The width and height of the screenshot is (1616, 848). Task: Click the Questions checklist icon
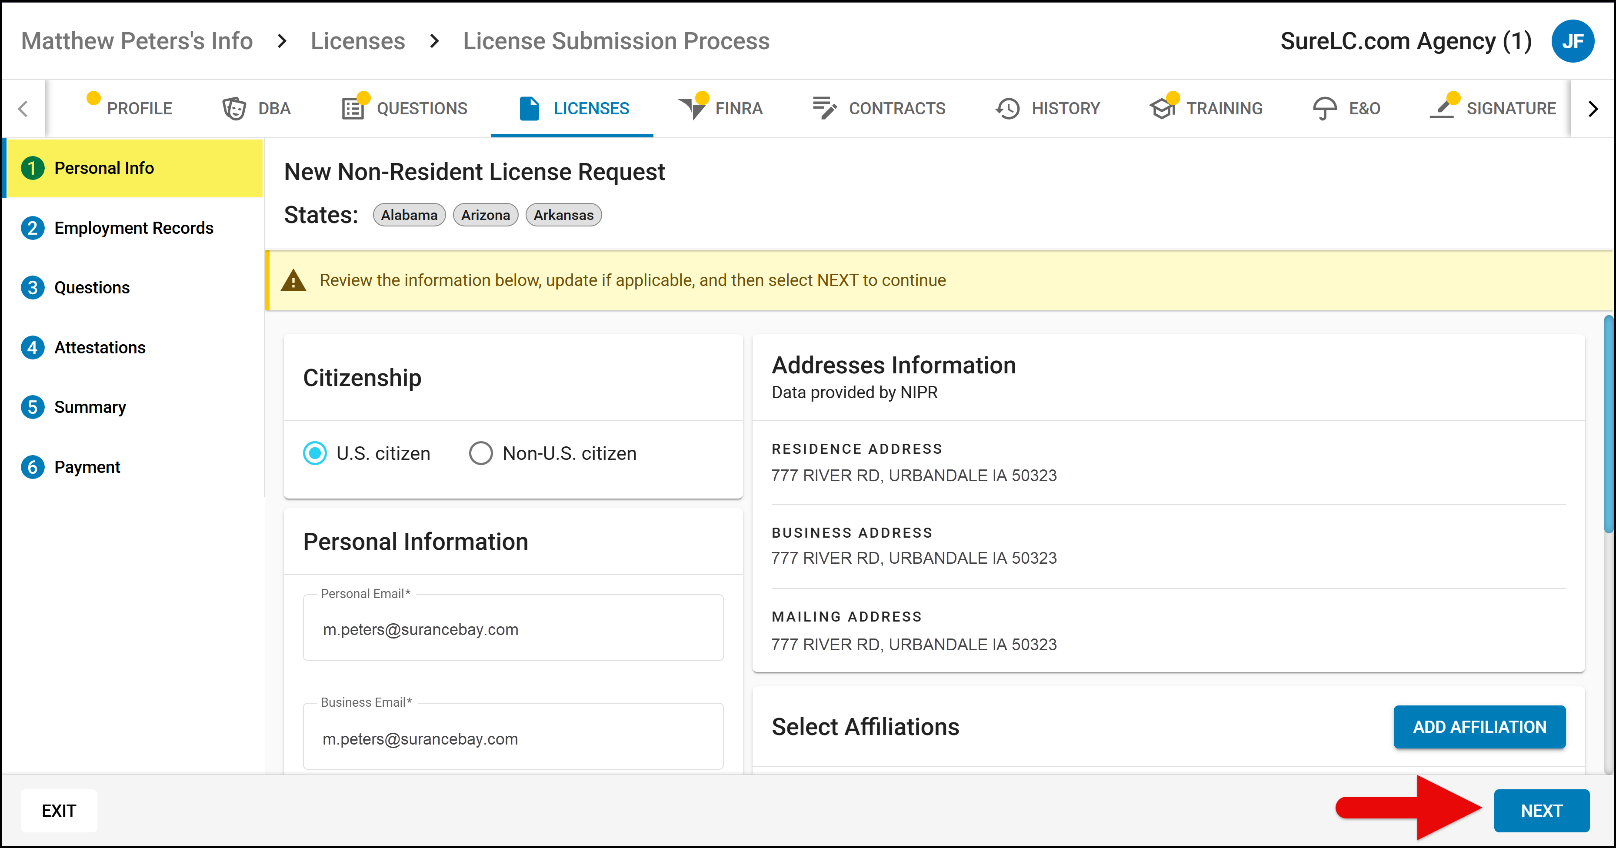[353, 109]
